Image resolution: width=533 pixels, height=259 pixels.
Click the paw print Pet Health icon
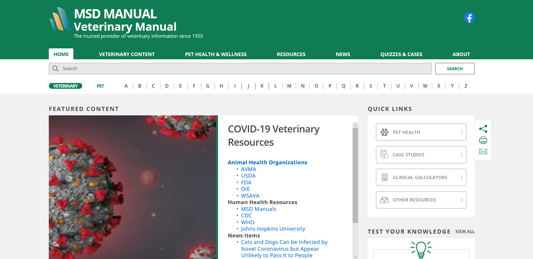(385, 132)
